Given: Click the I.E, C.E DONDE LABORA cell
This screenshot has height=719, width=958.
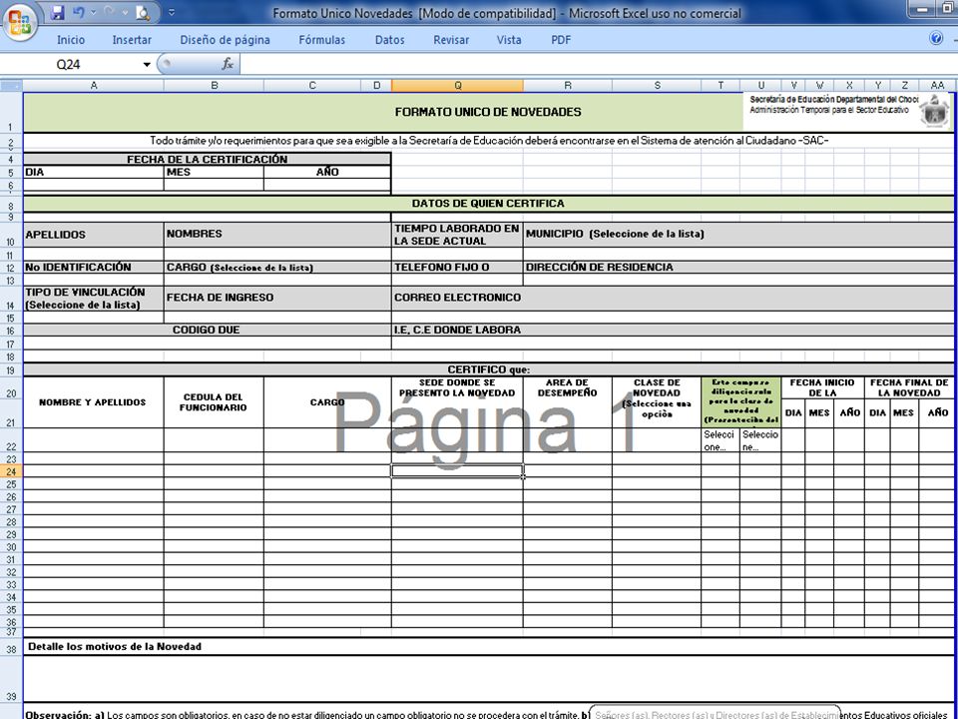Looking at the screenshot, I should coord(672,331).
